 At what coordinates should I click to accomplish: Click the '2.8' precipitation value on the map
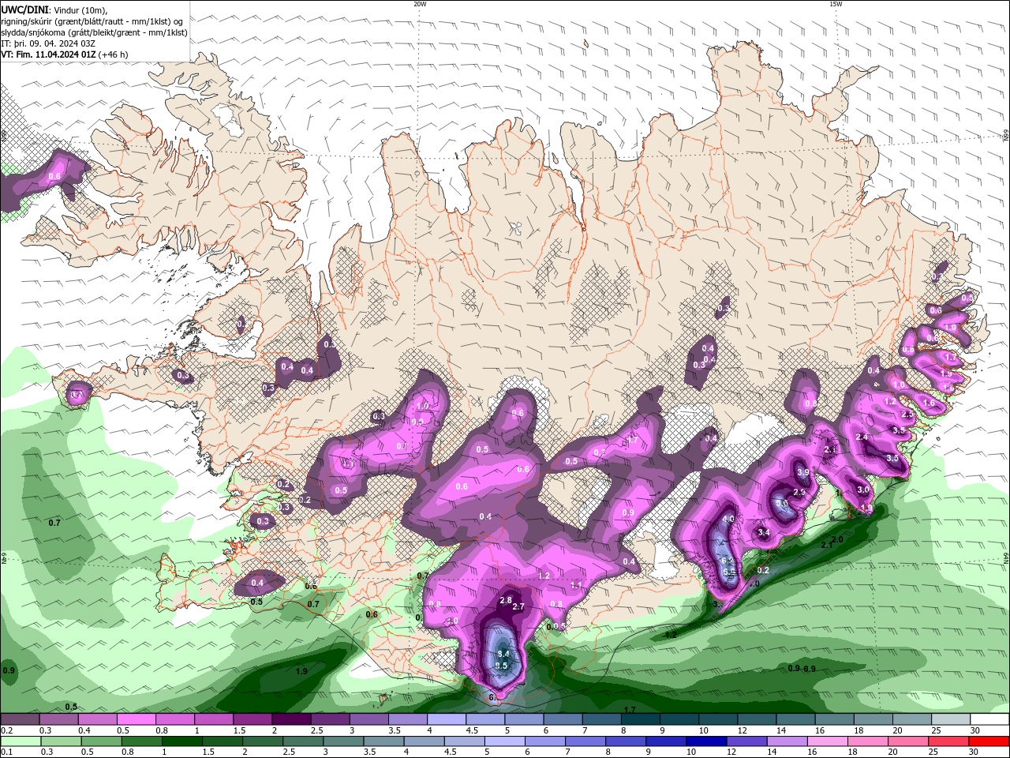pyautogui.click(x=507, y=601)
